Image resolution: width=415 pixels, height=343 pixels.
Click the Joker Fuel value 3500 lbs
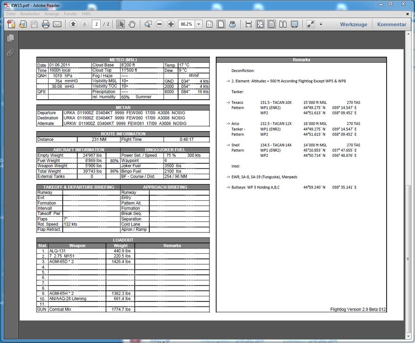tap(173, 166)
